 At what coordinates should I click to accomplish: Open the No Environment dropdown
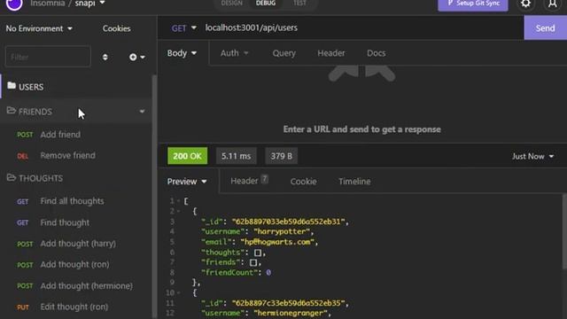(39, 28)
